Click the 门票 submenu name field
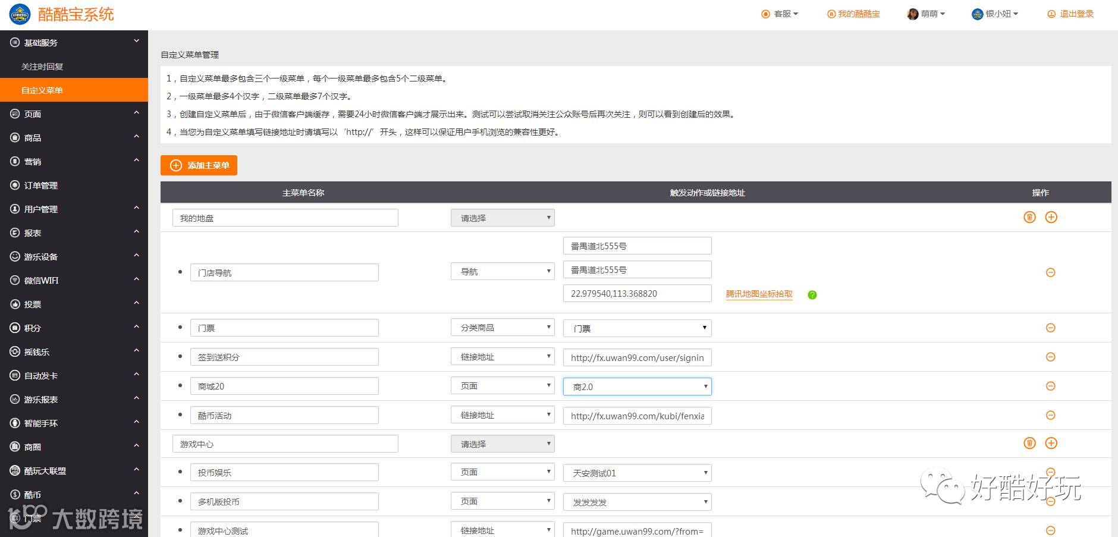This screenshot has height=537, width=1118. [x=284, y=328]
